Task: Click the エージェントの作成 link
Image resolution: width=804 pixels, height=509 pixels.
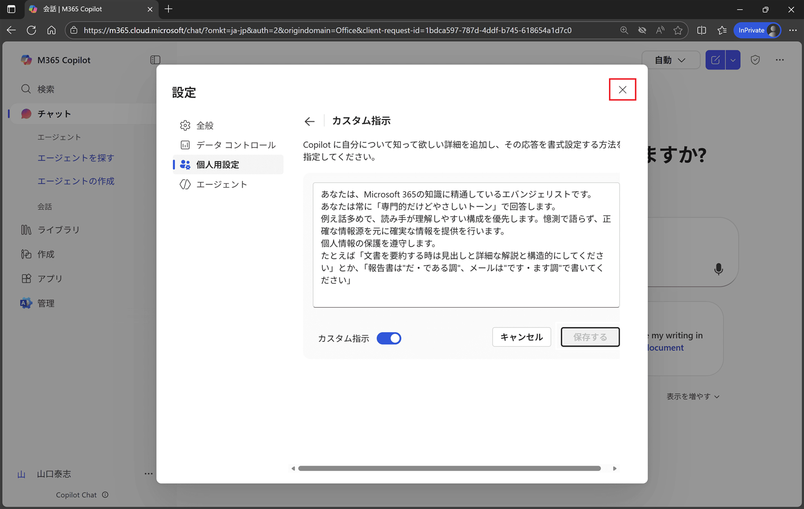Action: pyautogui.click(x=76, y=181)
